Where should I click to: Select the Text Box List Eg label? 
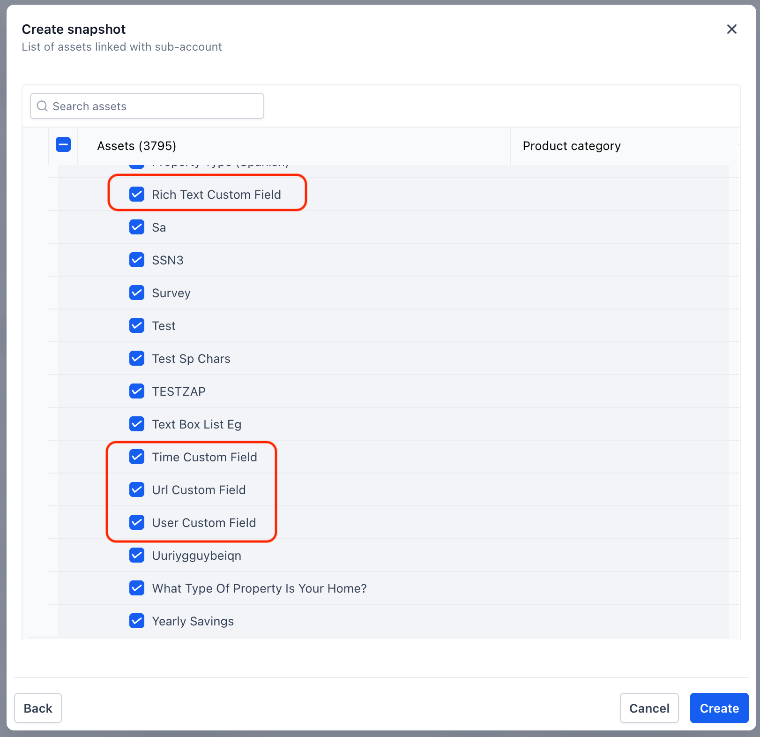(x=197, y=424)
